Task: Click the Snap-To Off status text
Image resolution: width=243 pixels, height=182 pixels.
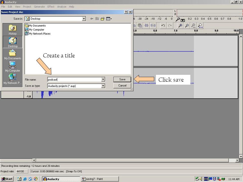Action: click(74, 171)
